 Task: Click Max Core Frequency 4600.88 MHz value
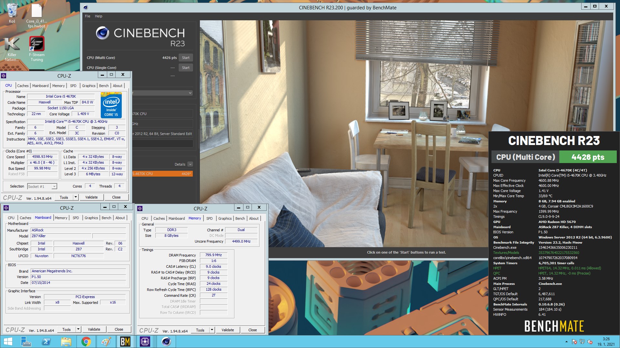548,180
